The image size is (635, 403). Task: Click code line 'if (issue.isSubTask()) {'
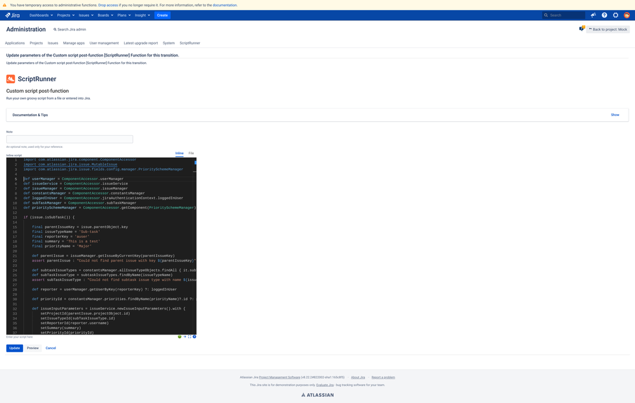click(49, 217)
